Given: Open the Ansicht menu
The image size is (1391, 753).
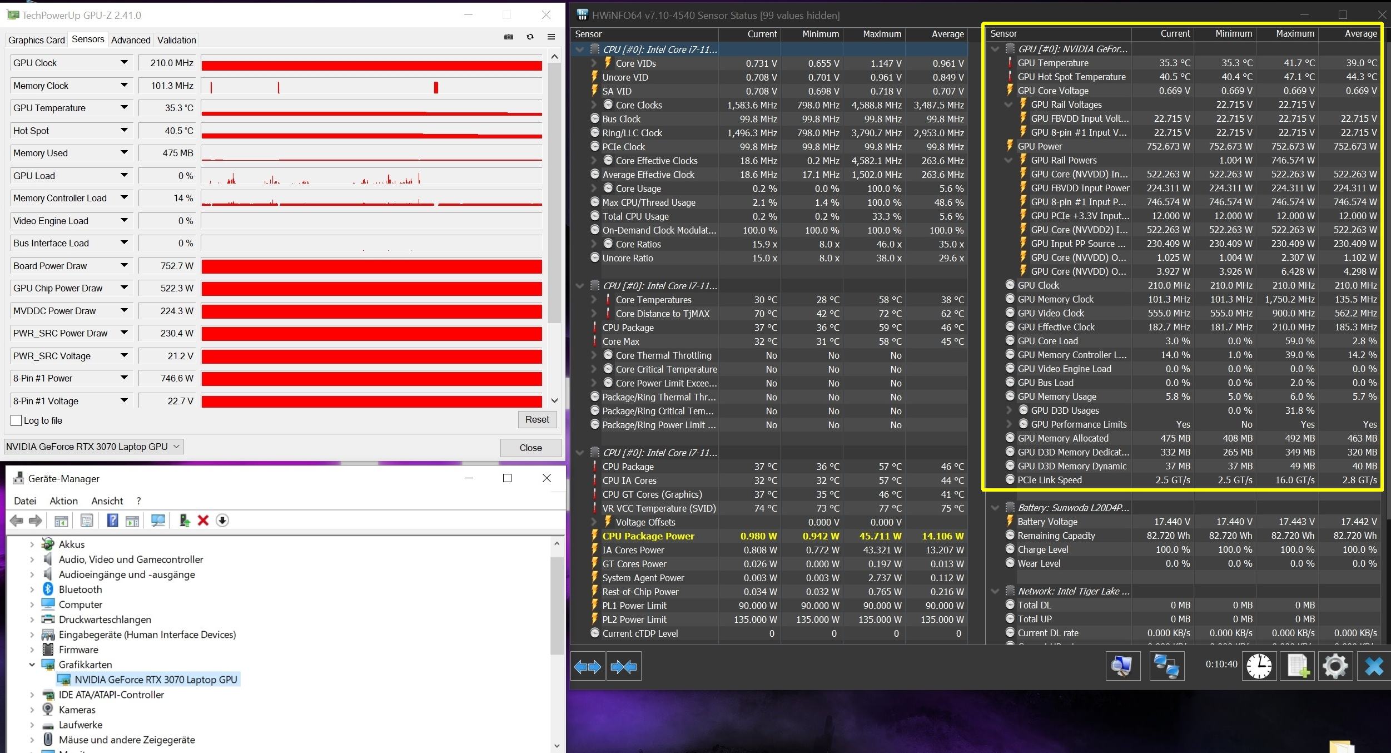Looking at the screenshot, I should pos(107,501).
